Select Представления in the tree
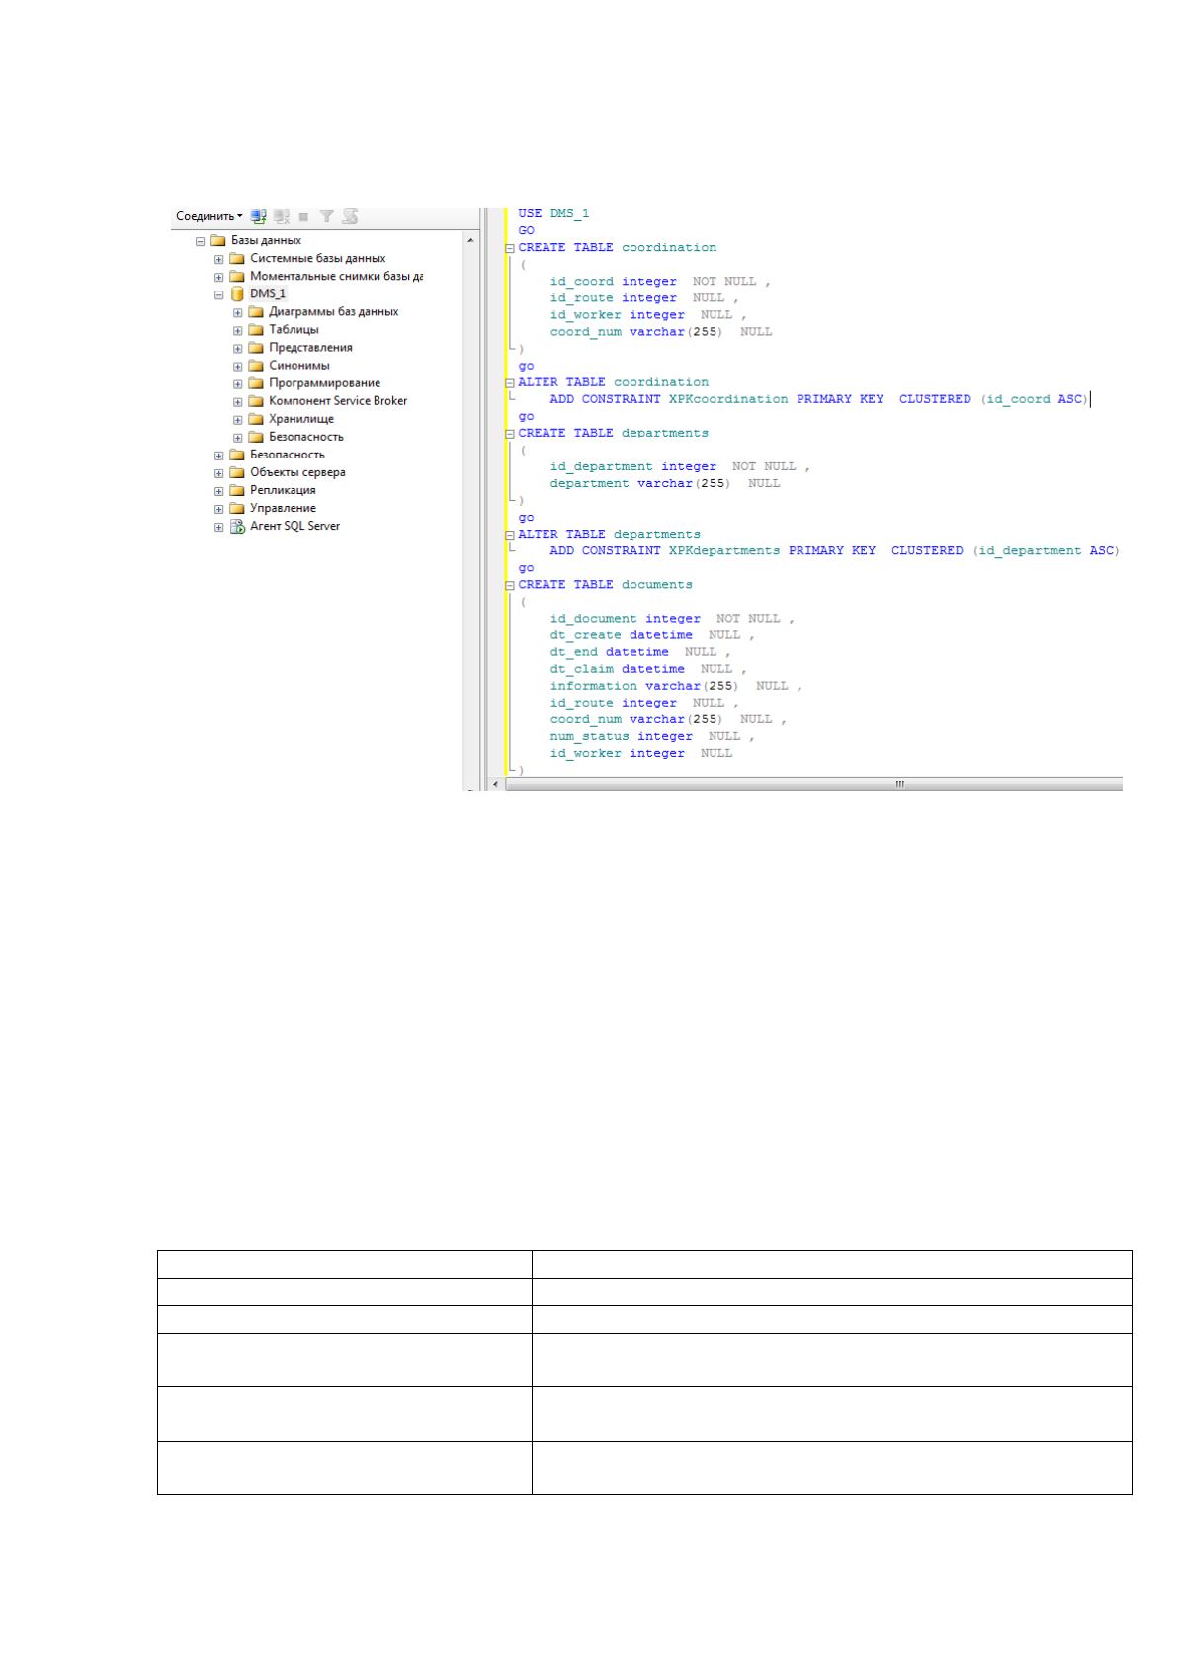Screen dimensions: 1177x1664 click(x=310, y=348)
